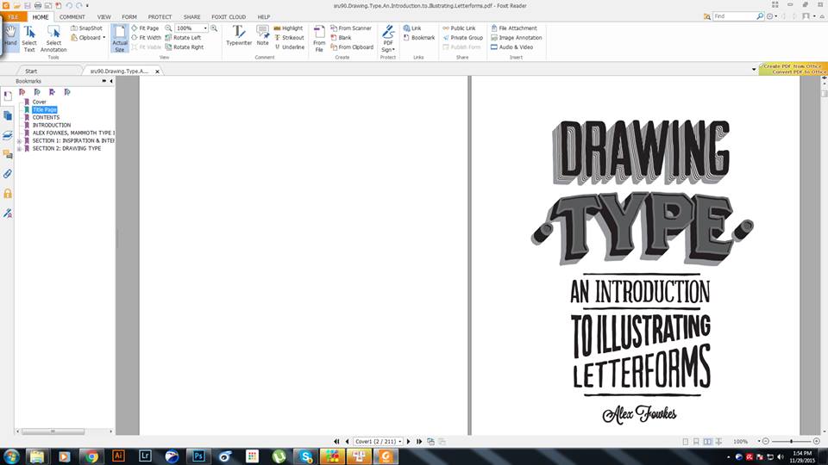The height and width of the screenshot is (465, 828).
Task: Jump to next page in navigation bar
Action: click(408, 441)
